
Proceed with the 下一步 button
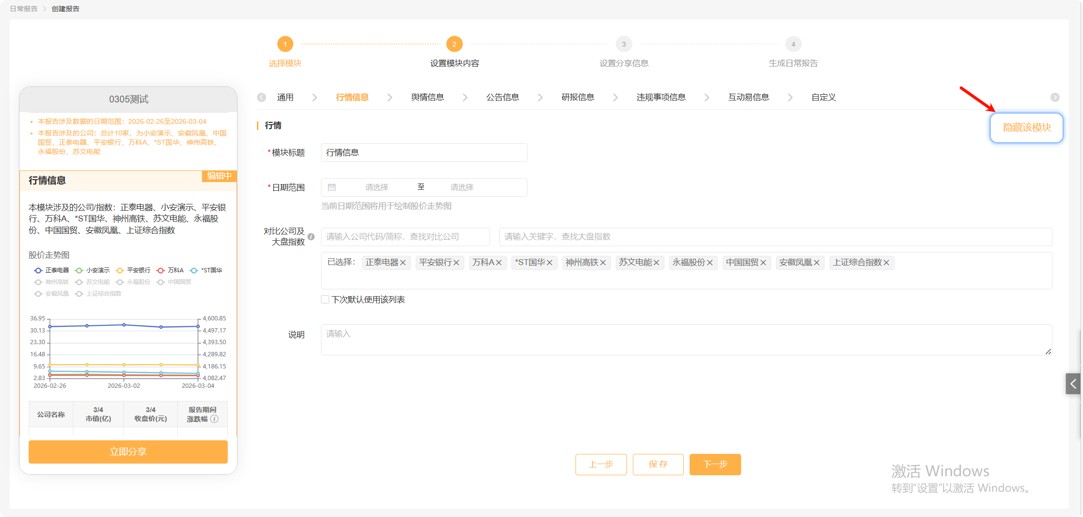[715, 465]
